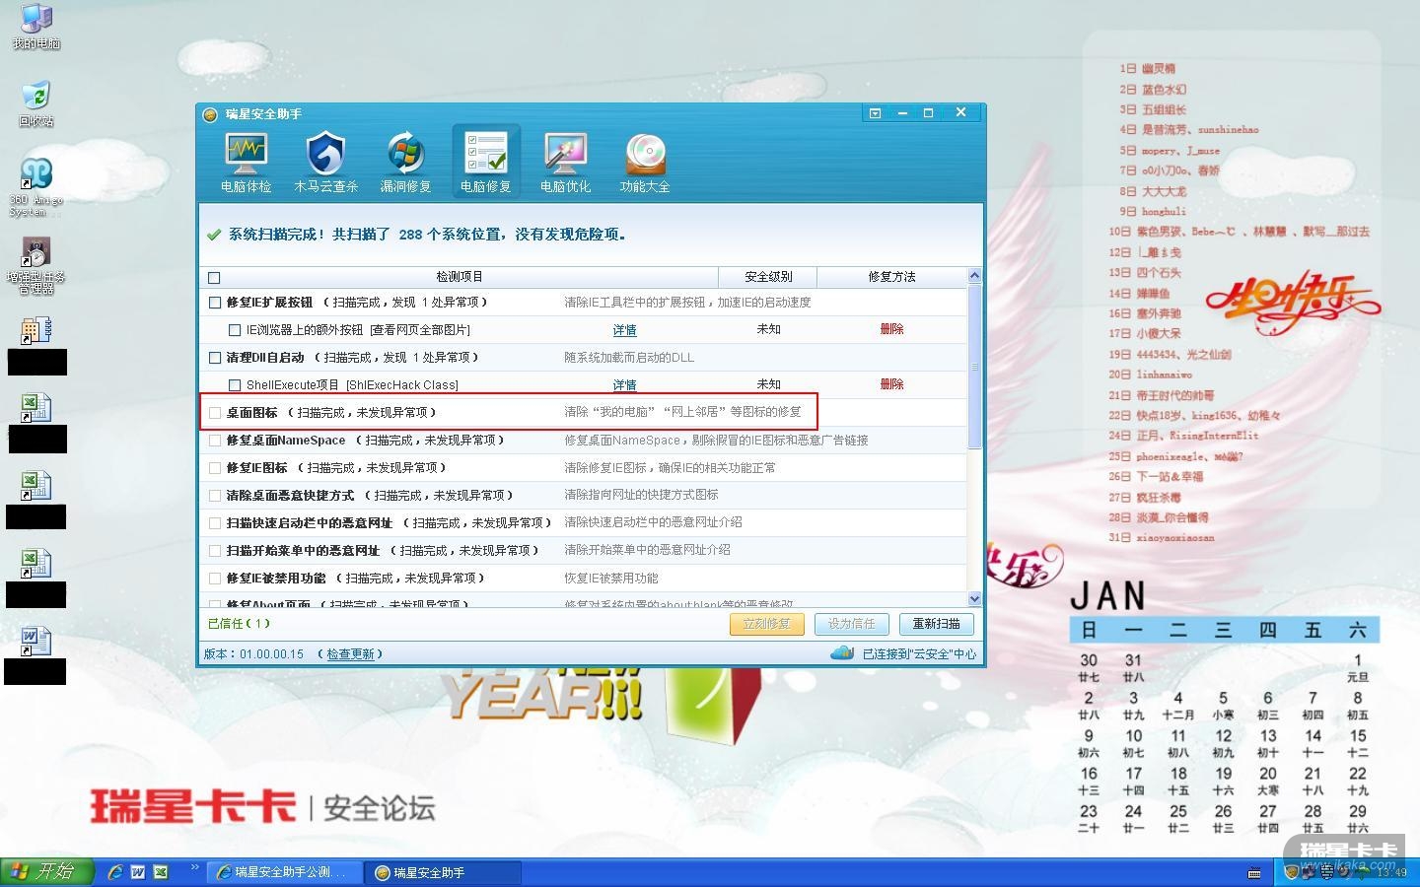Open the 我的电脑 desktop icon
This screenshot has height=887, width=1420.
(x=36, y=27)
